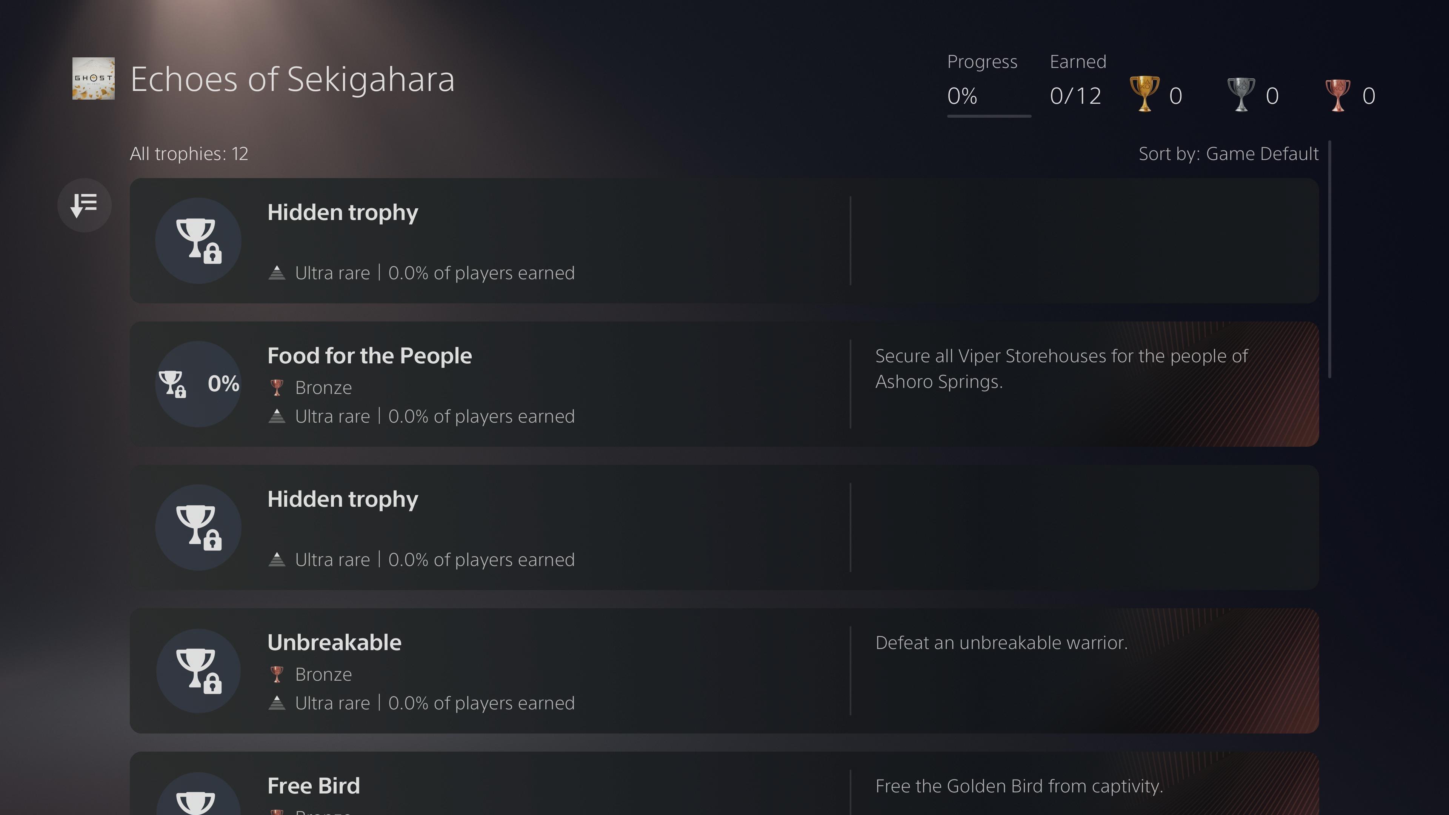Click the second Hidden trophy's locked icon
Screen dimensions: 1449x815
(x=198, y=527)
